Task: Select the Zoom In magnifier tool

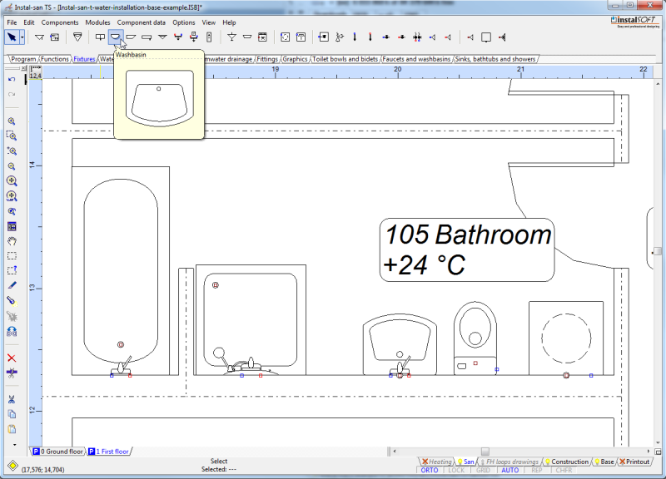Action: click(12, 121)
